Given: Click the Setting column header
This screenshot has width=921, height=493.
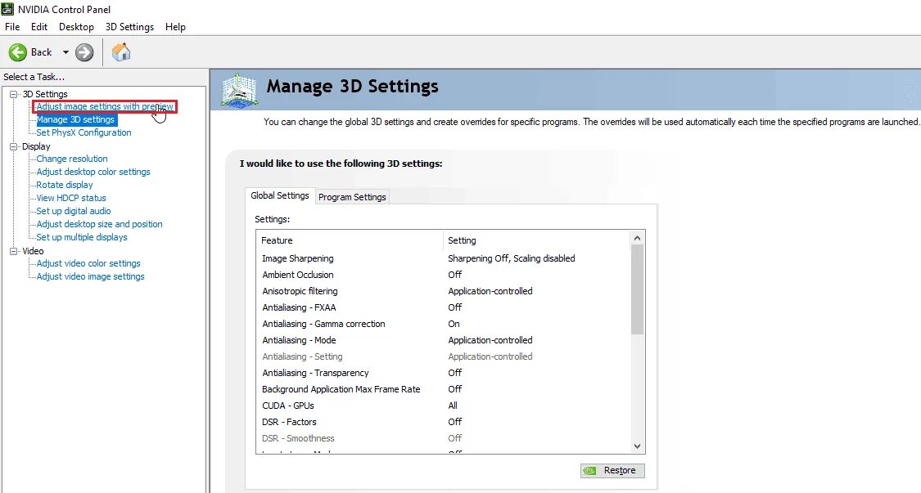Looking at the screenshot, I should (x=536, y=240).
